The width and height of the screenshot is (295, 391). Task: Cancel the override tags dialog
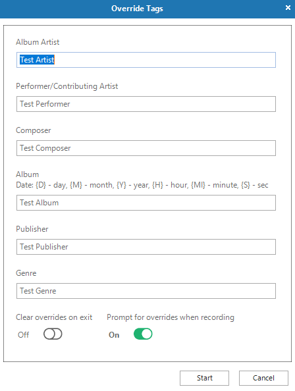point(263,378)
